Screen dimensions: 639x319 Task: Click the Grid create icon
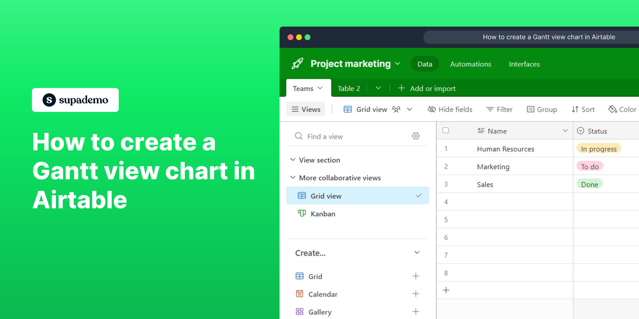(x=299, y=276)
